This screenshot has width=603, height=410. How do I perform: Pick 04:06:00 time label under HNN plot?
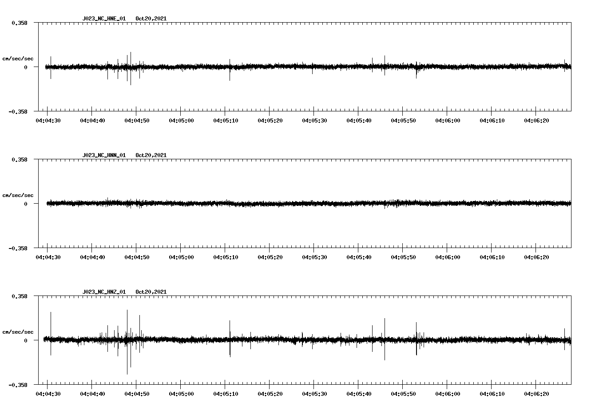(448, 257)
